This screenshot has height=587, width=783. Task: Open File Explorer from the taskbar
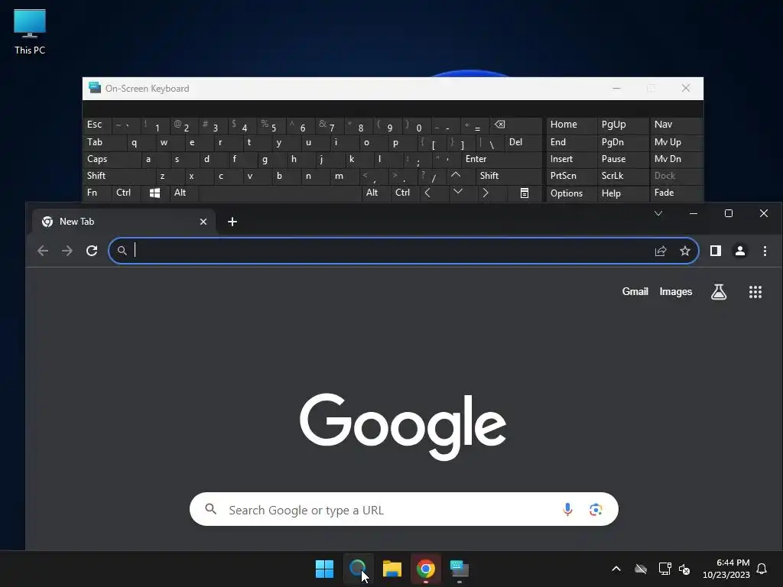392,569
